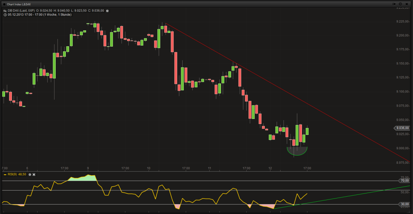
Task: Click the candlestick series icon beside DB DAX
Action: [5, 10]
